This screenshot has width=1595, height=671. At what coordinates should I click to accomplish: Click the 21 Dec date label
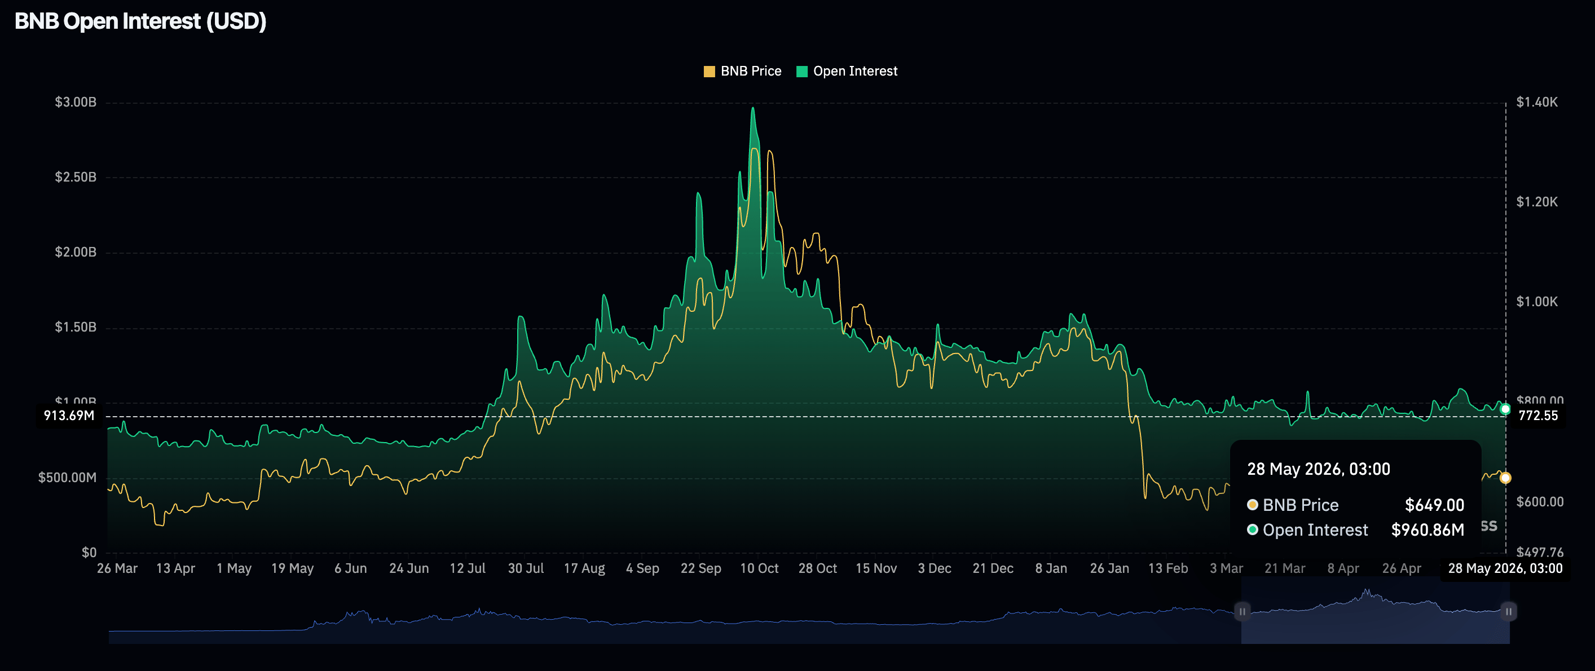click(993, 568)
